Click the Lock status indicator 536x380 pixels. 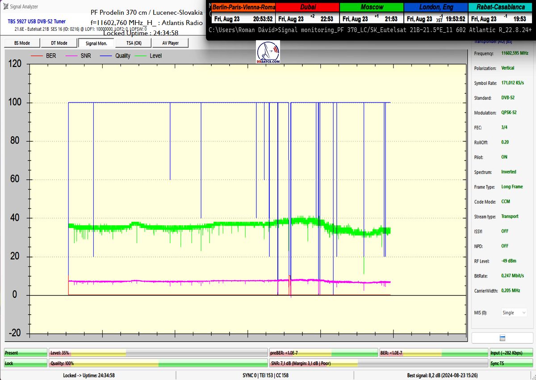click(25, 363)
